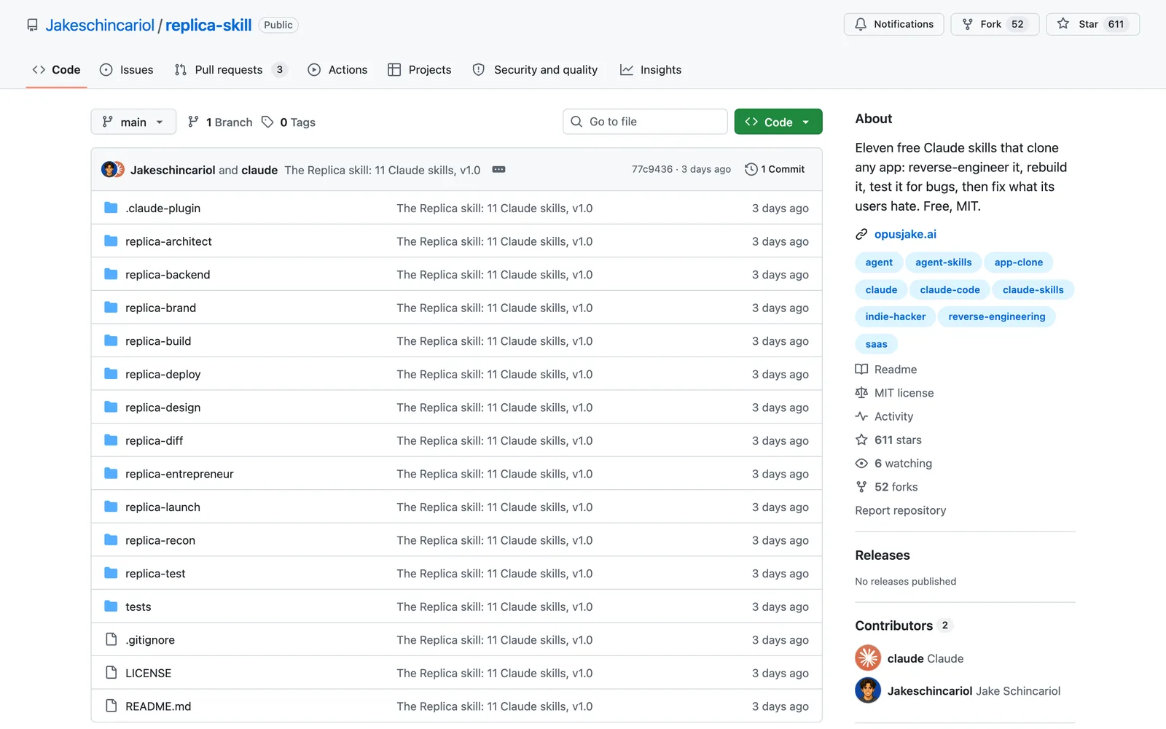Select the app-clone topic tag
This screenshot has height=729, width=1166.
1019,262
